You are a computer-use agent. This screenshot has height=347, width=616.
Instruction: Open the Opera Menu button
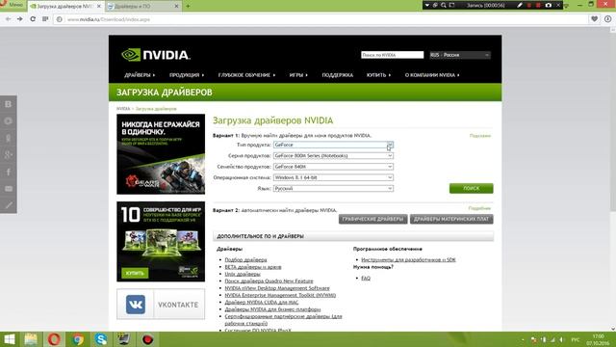(12, 5)
